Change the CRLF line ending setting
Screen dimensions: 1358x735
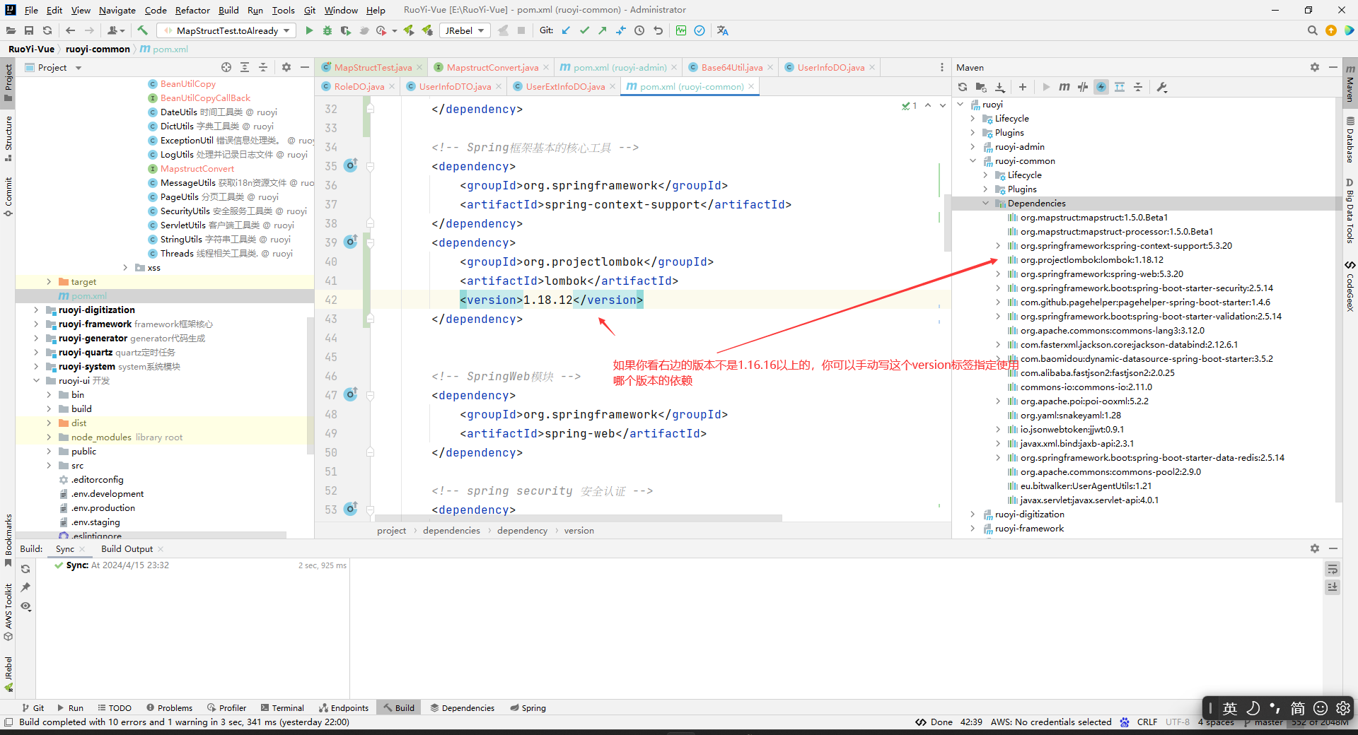coord(1147,722)
